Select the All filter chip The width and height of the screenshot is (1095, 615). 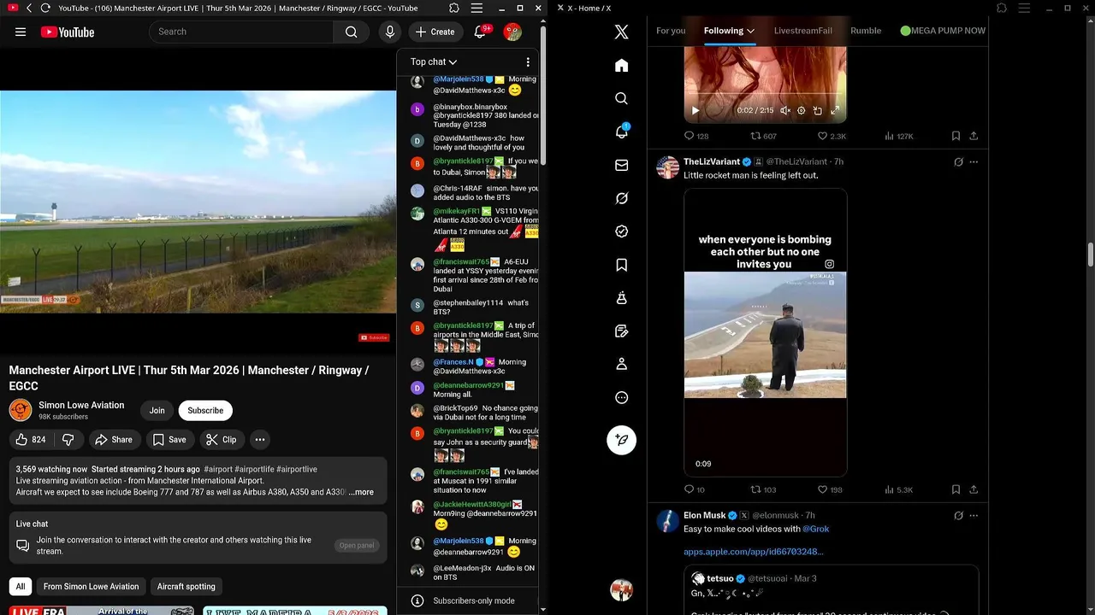coord(21,586)
